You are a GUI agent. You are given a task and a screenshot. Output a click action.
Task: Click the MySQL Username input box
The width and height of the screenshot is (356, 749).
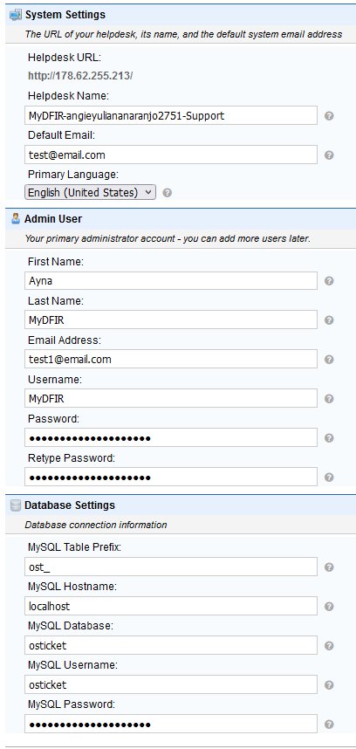tap(171, 684)
